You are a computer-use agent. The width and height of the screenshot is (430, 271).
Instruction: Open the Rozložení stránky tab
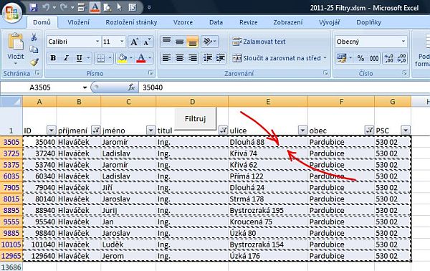tap(131, 22)
